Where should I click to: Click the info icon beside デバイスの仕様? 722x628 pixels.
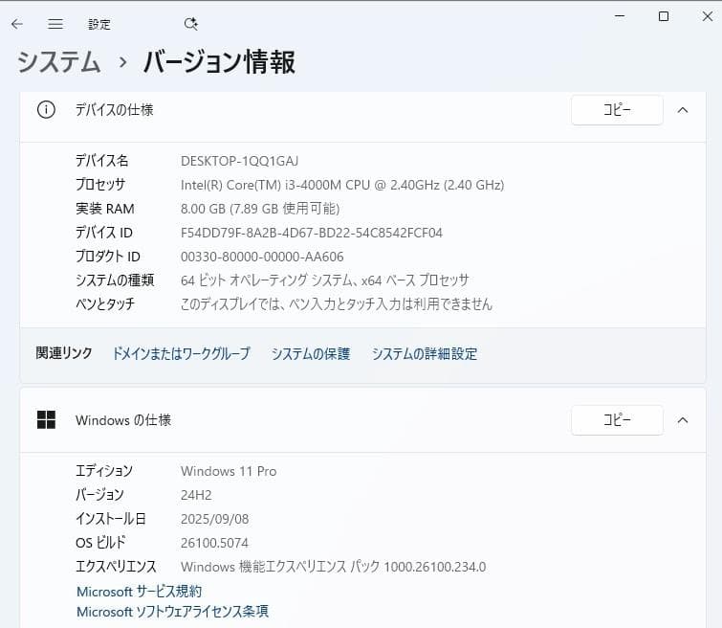[46, 110]
